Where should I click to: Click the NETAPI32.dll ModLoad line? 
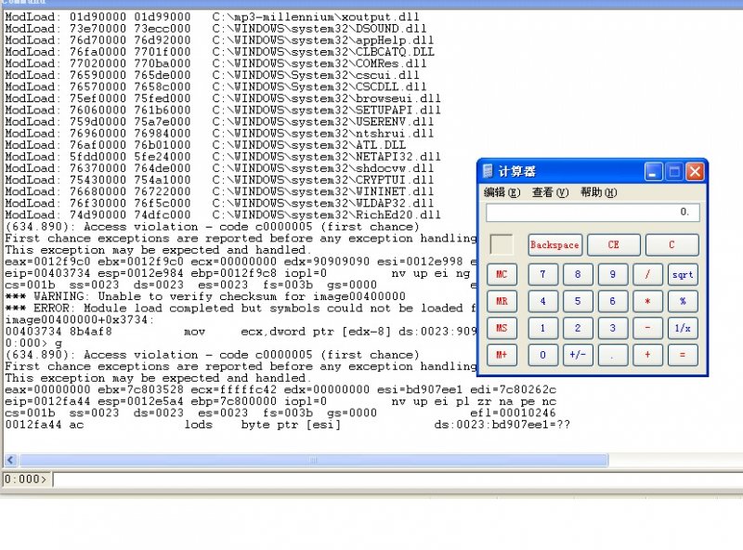point(223,156)
